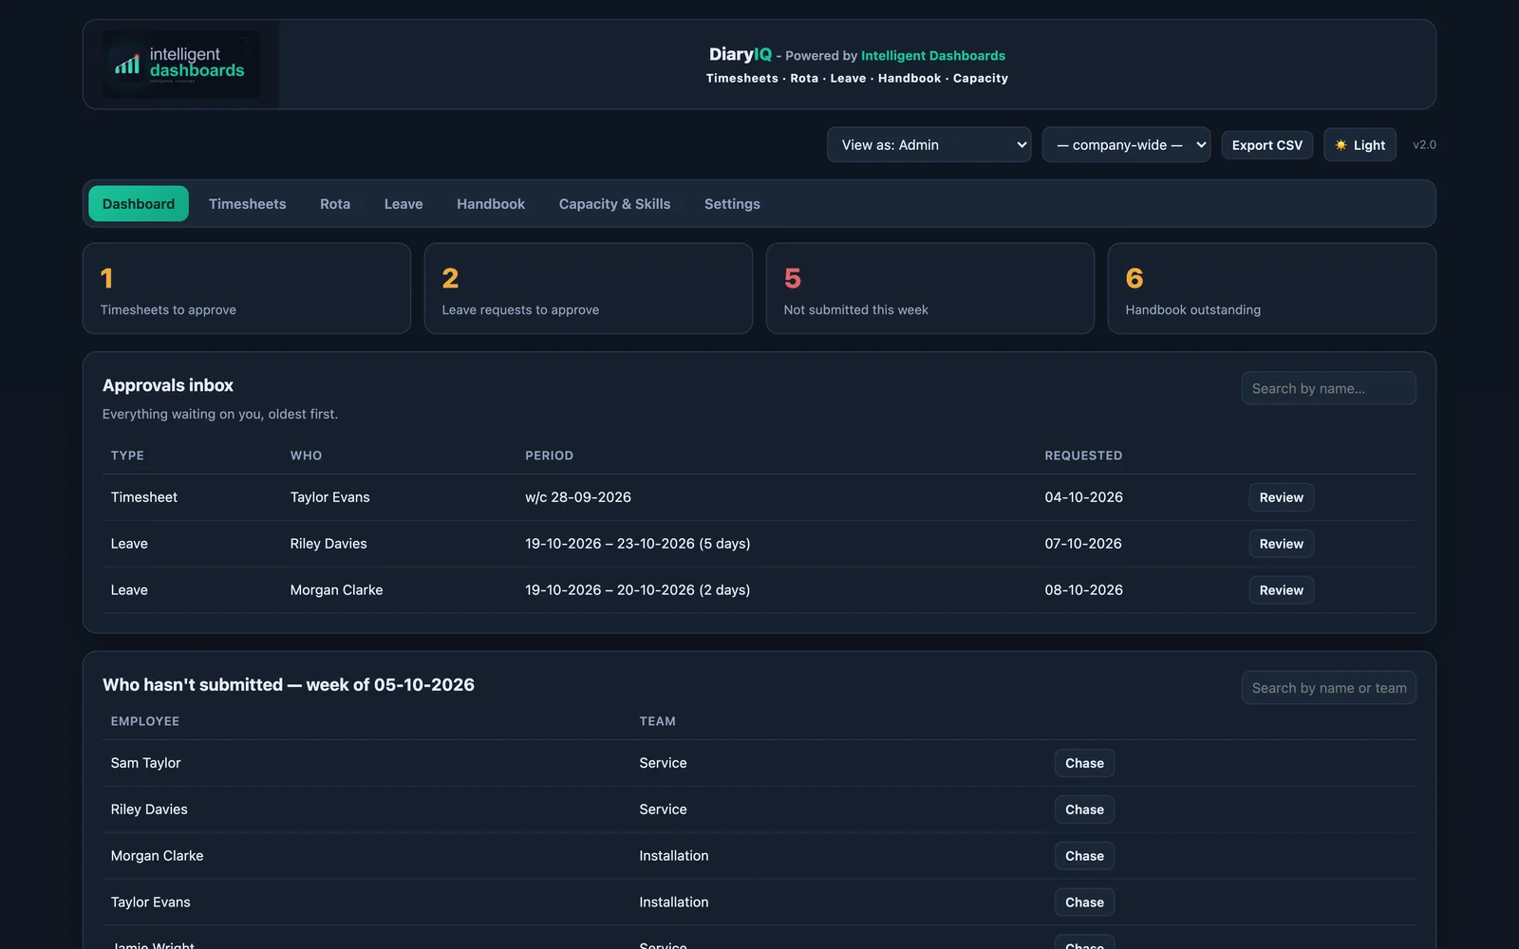This screenshot has height=949, width=1519.
Task: Export data with Export CSV button
Action: [1266, 145]
